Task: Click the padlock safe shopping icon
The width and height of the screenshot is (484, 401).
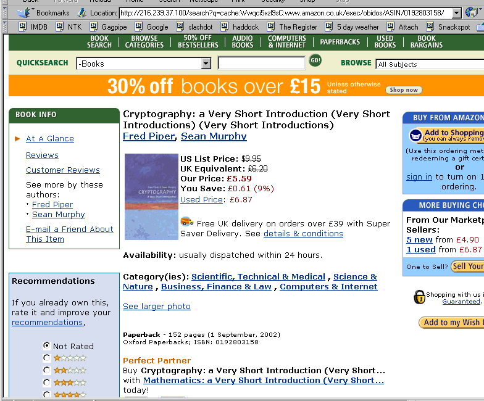Action: pos(419,297)
